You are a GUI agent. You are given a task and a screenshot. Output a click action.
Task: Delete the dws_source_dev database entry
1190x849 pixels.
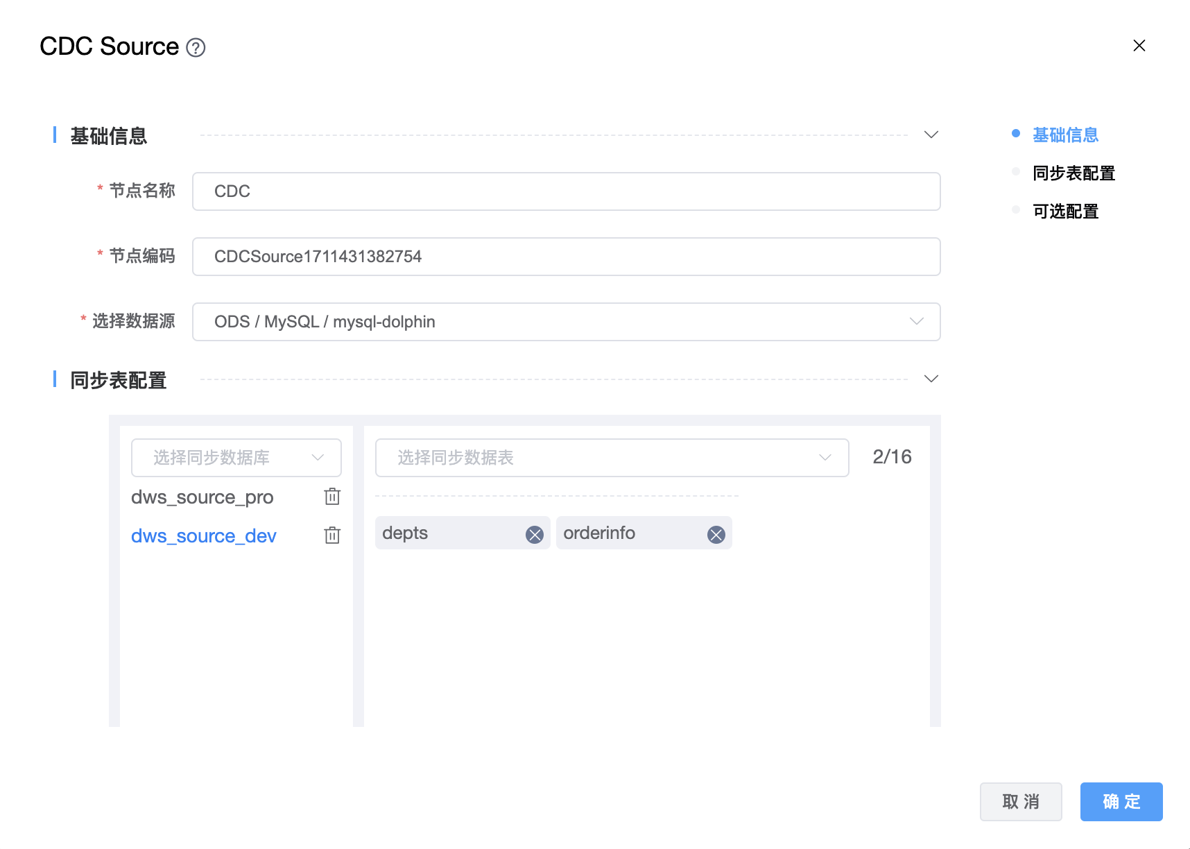point(332,535)
